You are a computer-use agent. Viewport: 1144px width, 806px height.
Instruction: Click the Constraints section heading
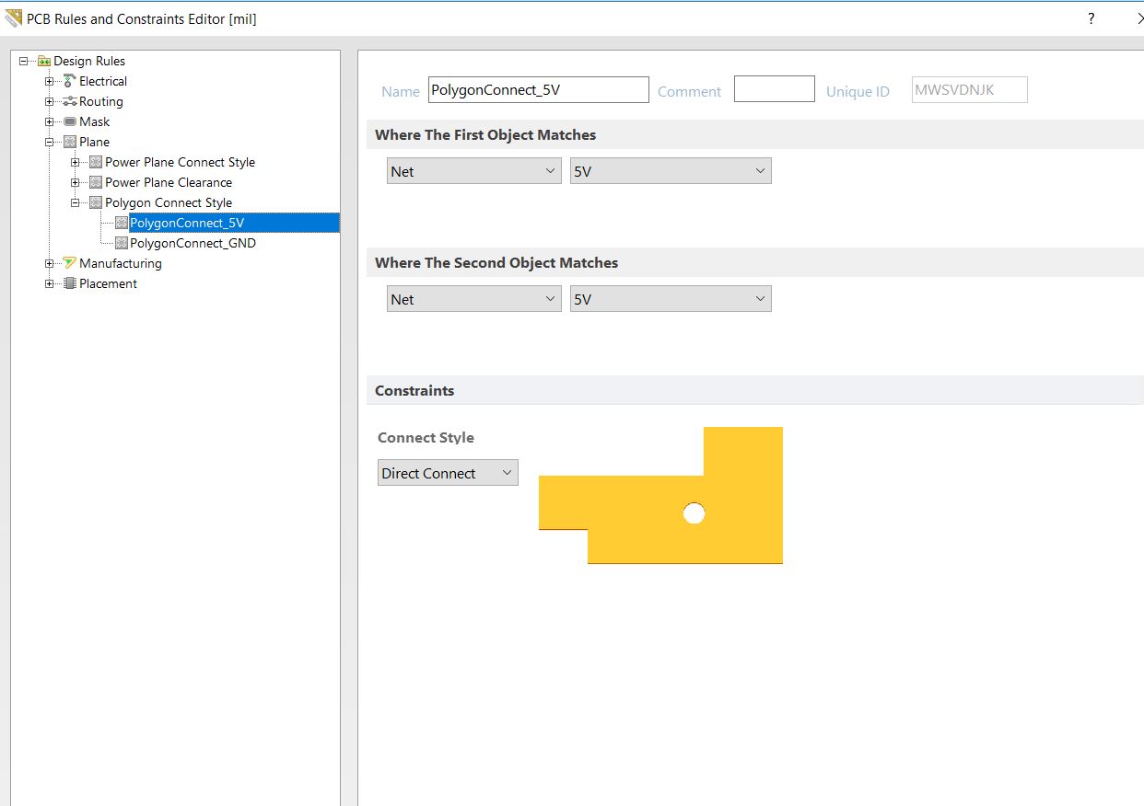pyautogui.click(x=414, y=390)
